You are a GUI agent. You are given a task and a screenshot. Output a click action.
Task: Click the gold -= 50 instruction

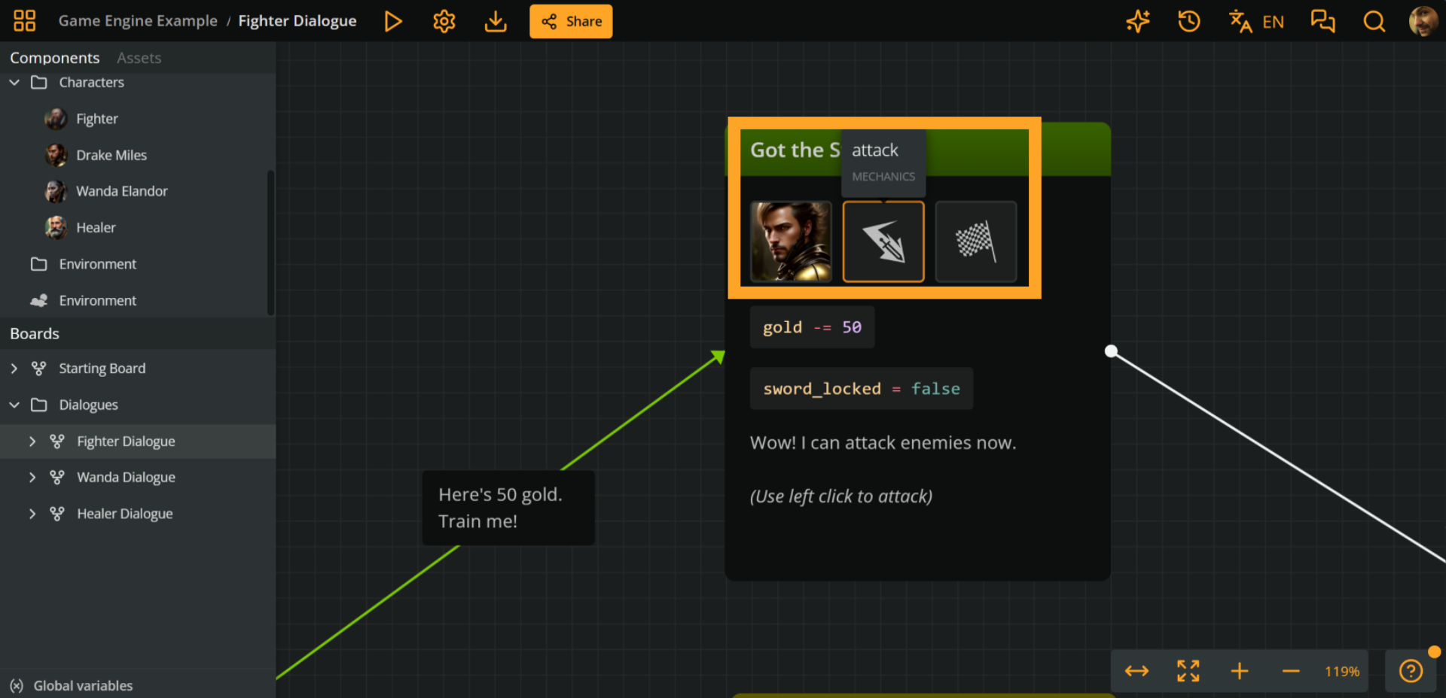(x=812, y=327)
